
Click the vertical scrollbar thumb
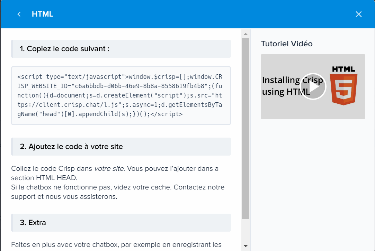(245, 129)
